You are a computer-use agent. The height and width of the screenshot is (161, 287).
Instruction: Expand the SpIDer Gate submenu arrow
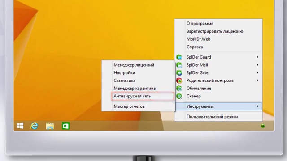pyautogui.click(x=257, y=72)
